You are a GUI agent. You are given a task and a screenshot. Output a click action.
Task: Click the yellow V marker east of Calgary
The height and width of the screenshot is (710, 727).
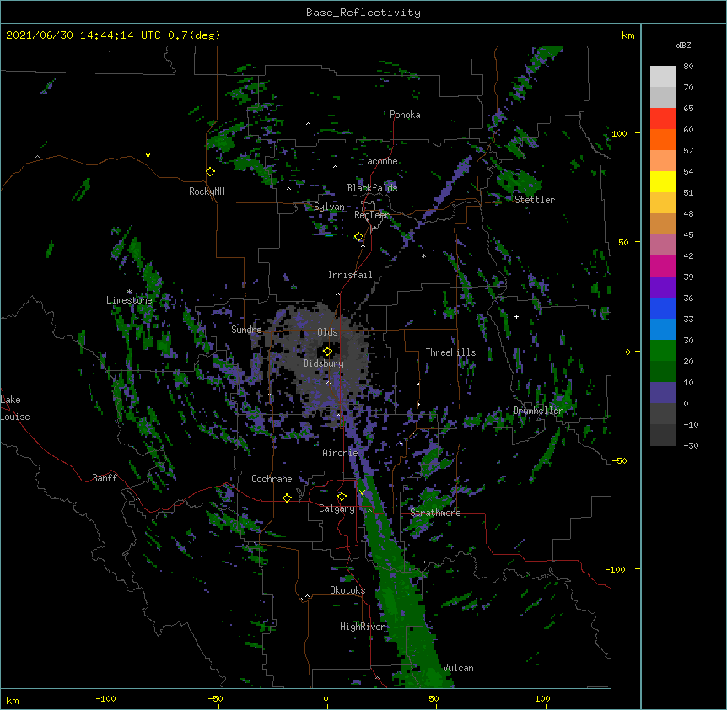tap(362, 492)
